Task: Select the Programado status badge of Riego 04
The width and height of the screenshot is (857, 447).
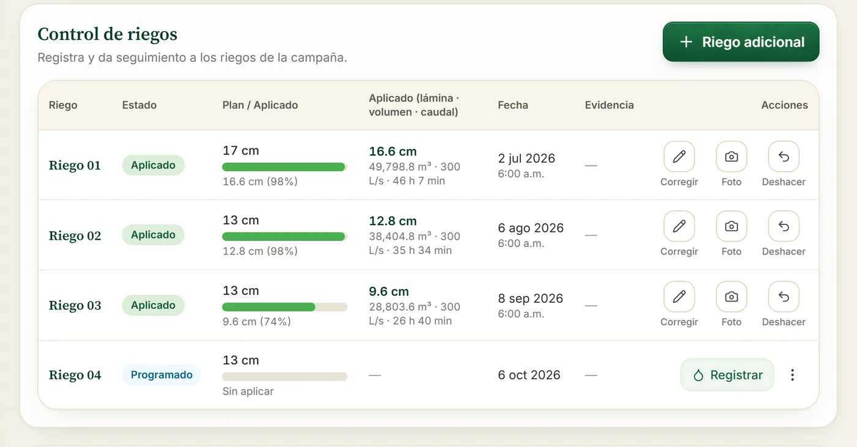Action: (x=162, y=375)
